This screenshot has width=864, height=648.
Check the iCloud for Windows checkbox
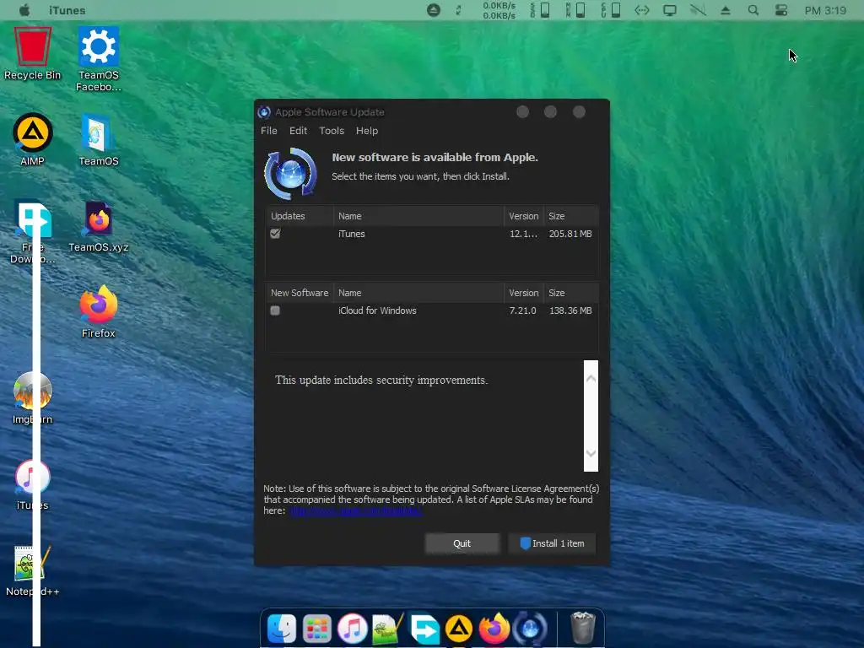click(275, 310)
